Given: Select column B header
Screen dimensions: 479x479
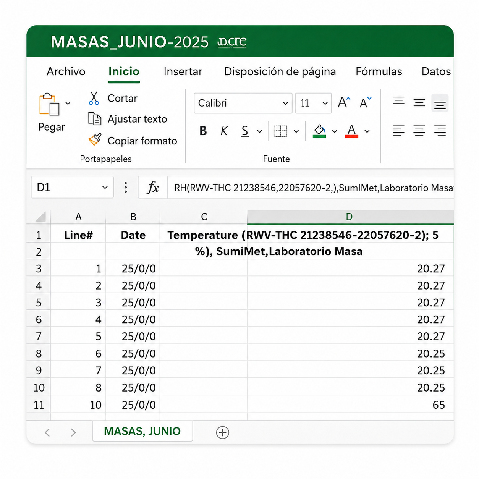Looking at the screenshot, I should [x=133, y=217].
